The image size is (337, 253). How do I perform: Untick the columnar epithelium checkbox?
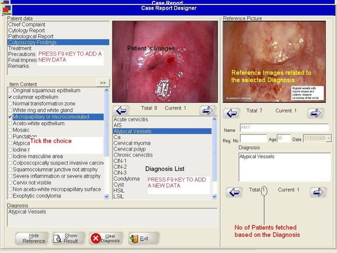pyautogui.click(x=10, y=97)
